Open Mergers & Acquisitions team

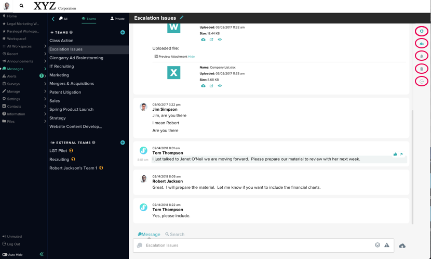72,83
